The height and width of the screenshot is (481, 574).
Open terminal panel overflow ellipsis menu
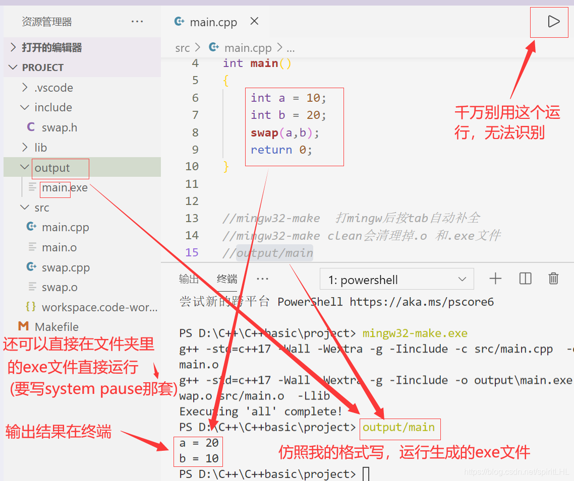point(262,279)
